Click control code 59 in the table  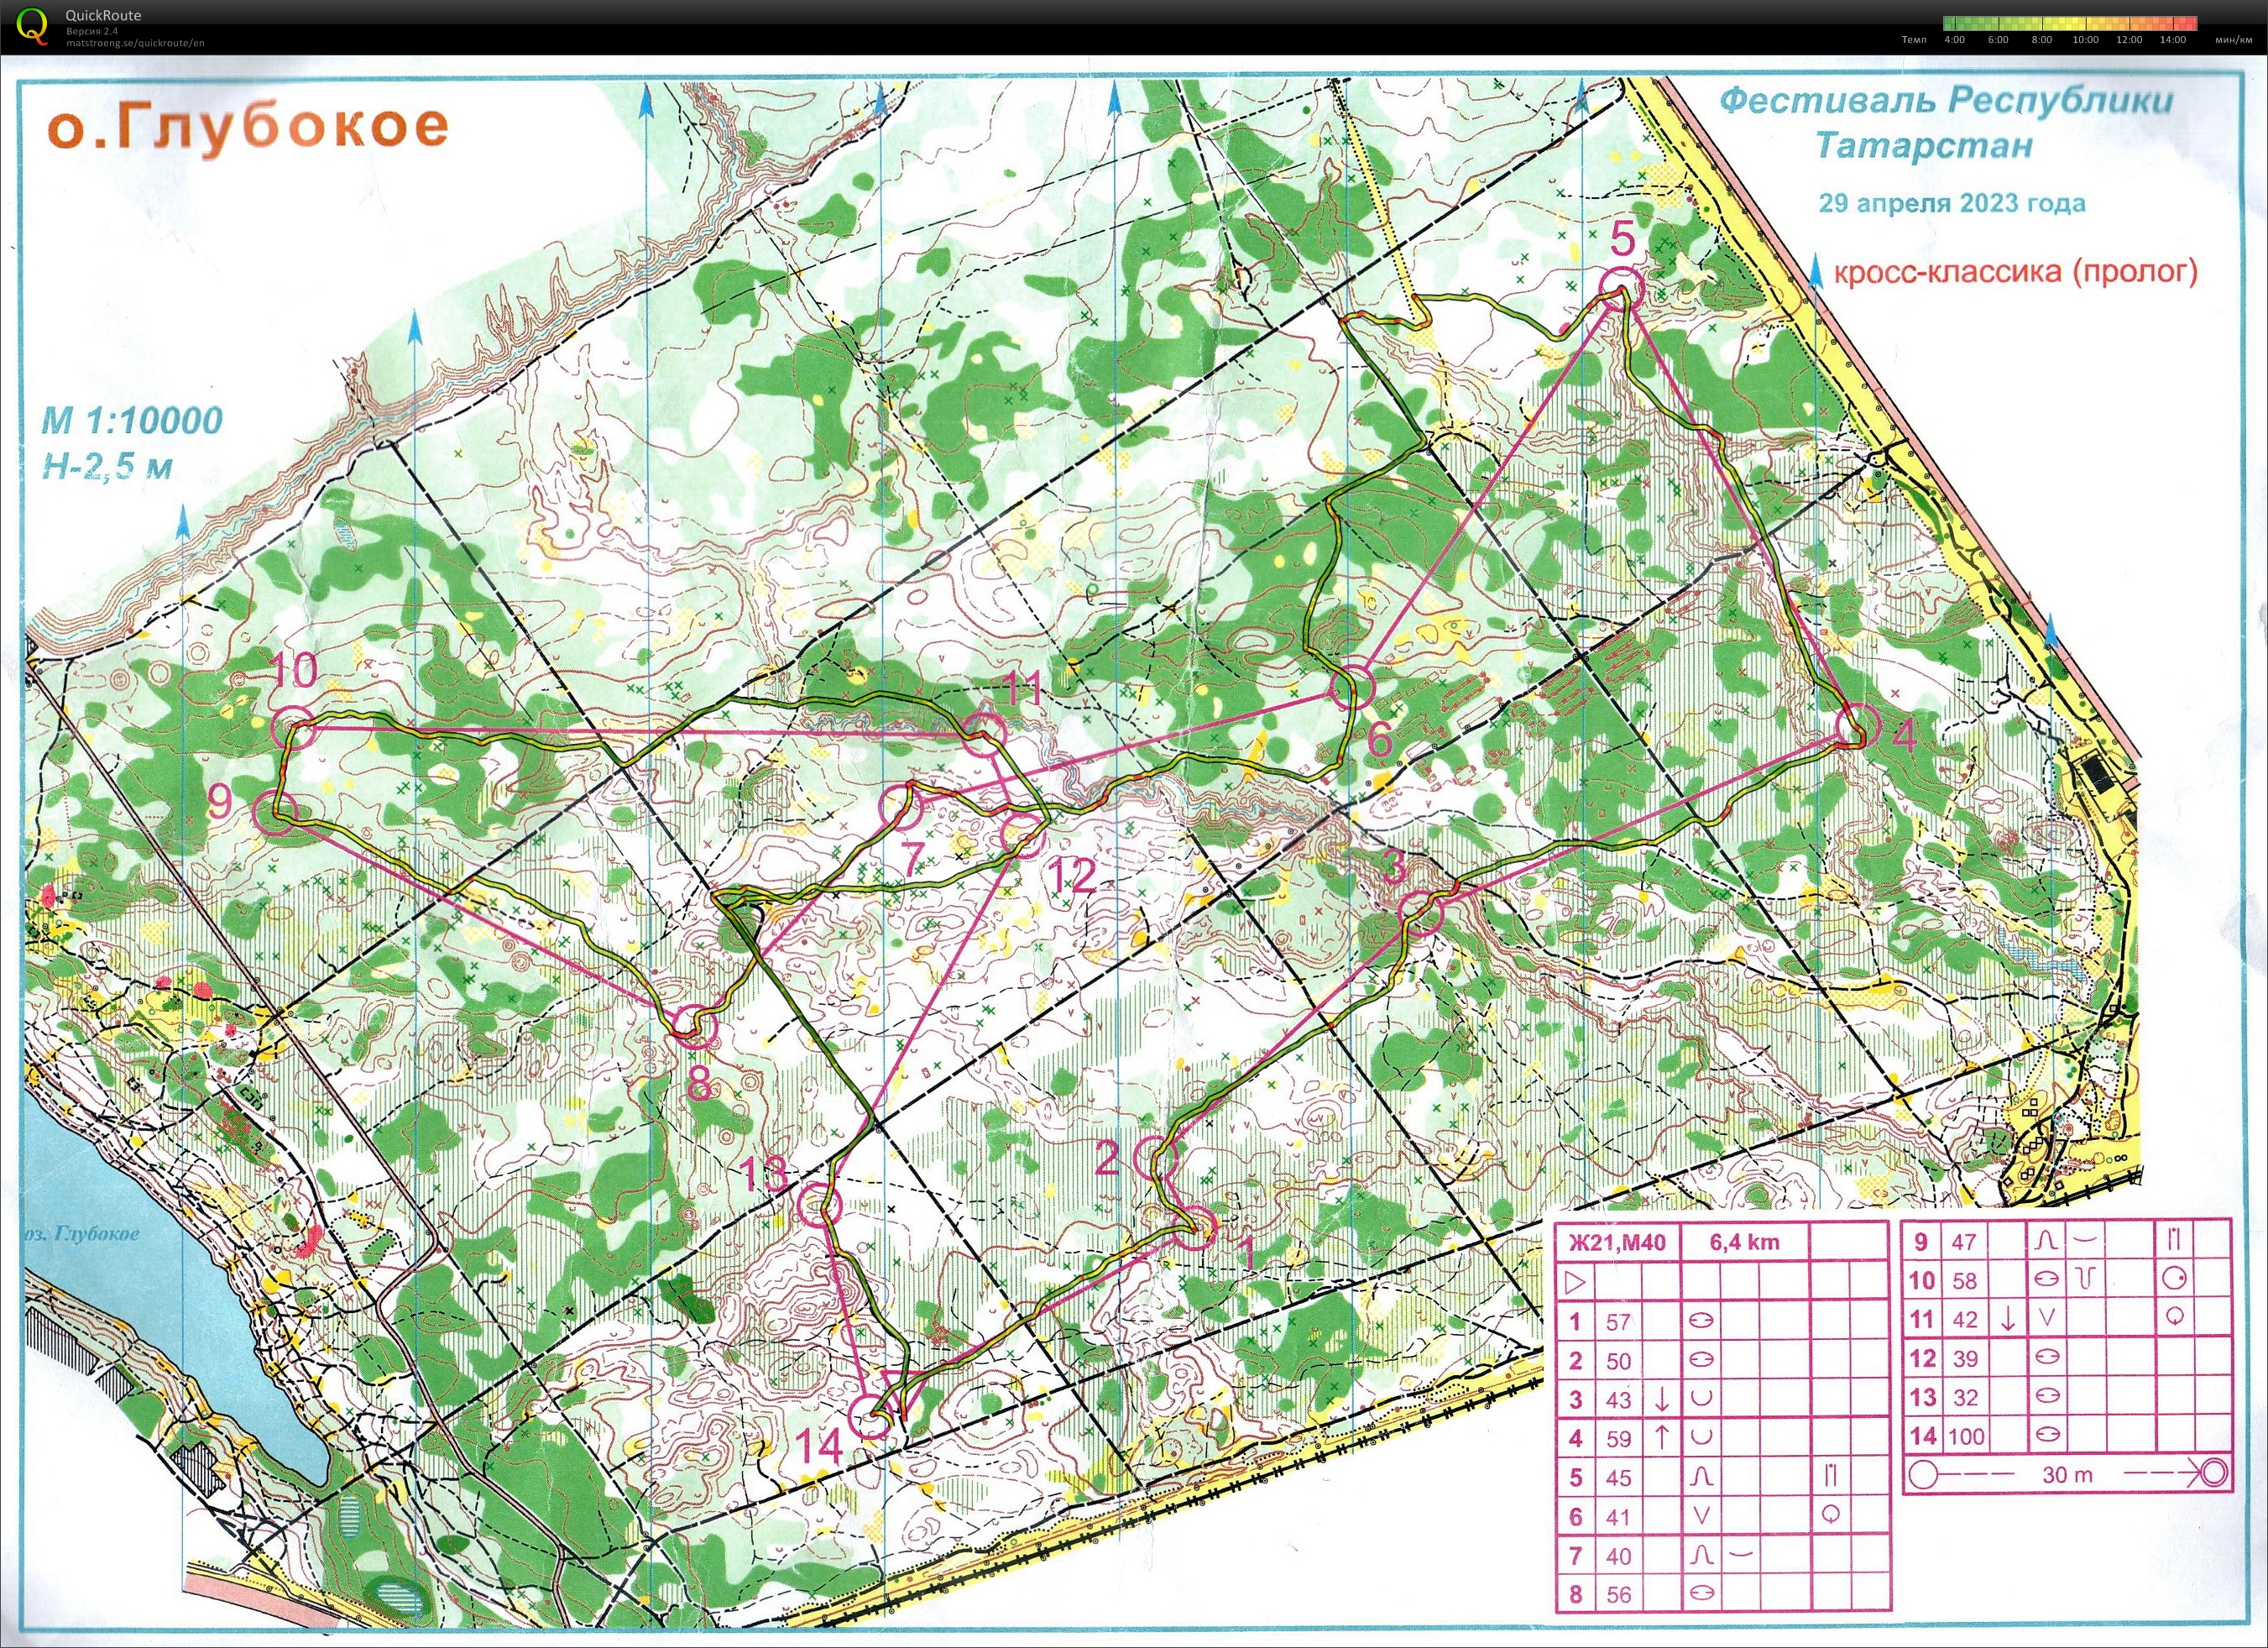point(1618,1439)
